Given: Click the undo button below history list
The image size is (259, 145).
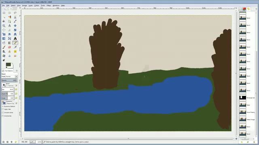Looking at the screenshot, I should coord(242,142).
